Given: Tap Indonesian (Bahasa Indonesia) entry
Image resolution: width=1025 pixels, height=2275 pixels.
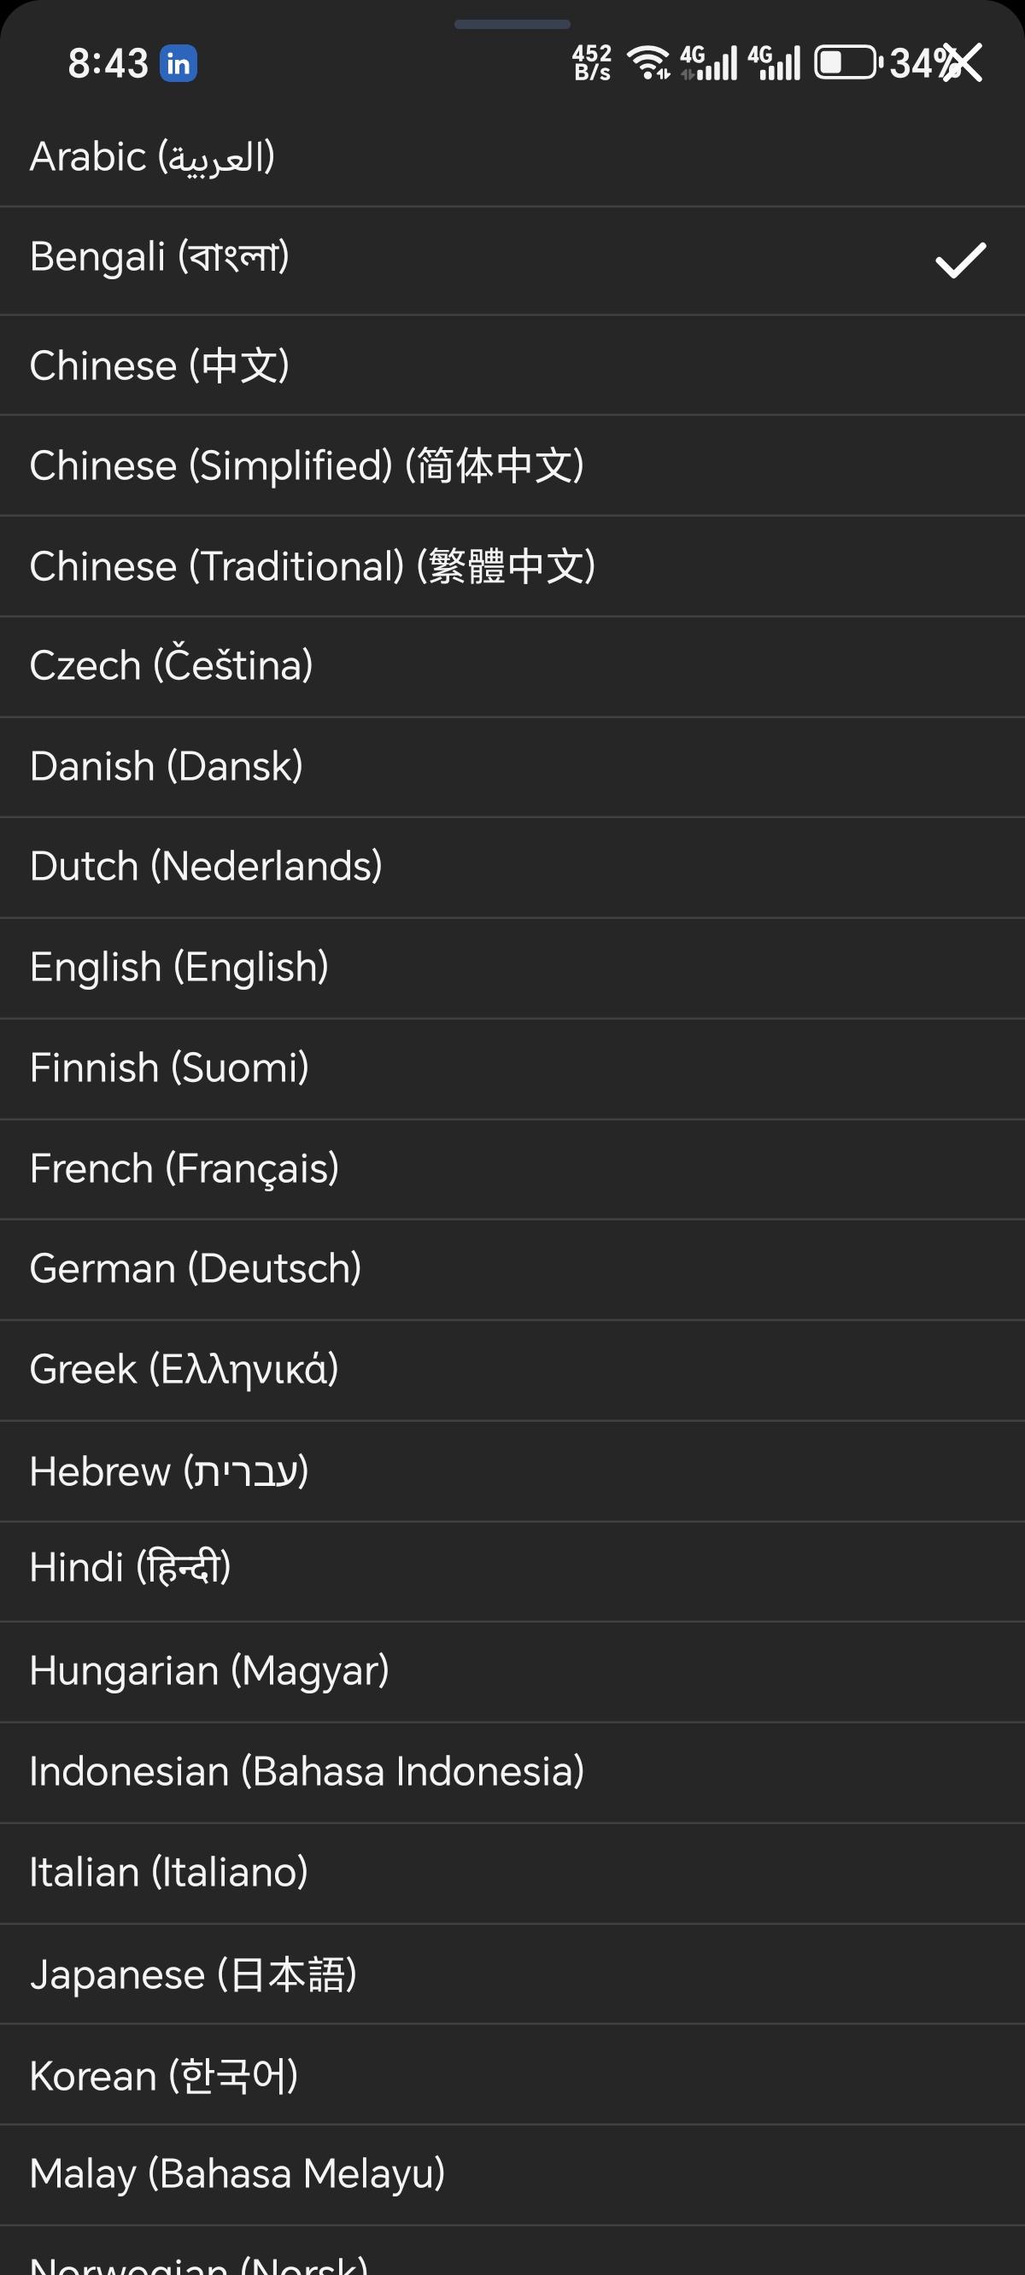Looking at the screenshot, I should point(307,1772).
